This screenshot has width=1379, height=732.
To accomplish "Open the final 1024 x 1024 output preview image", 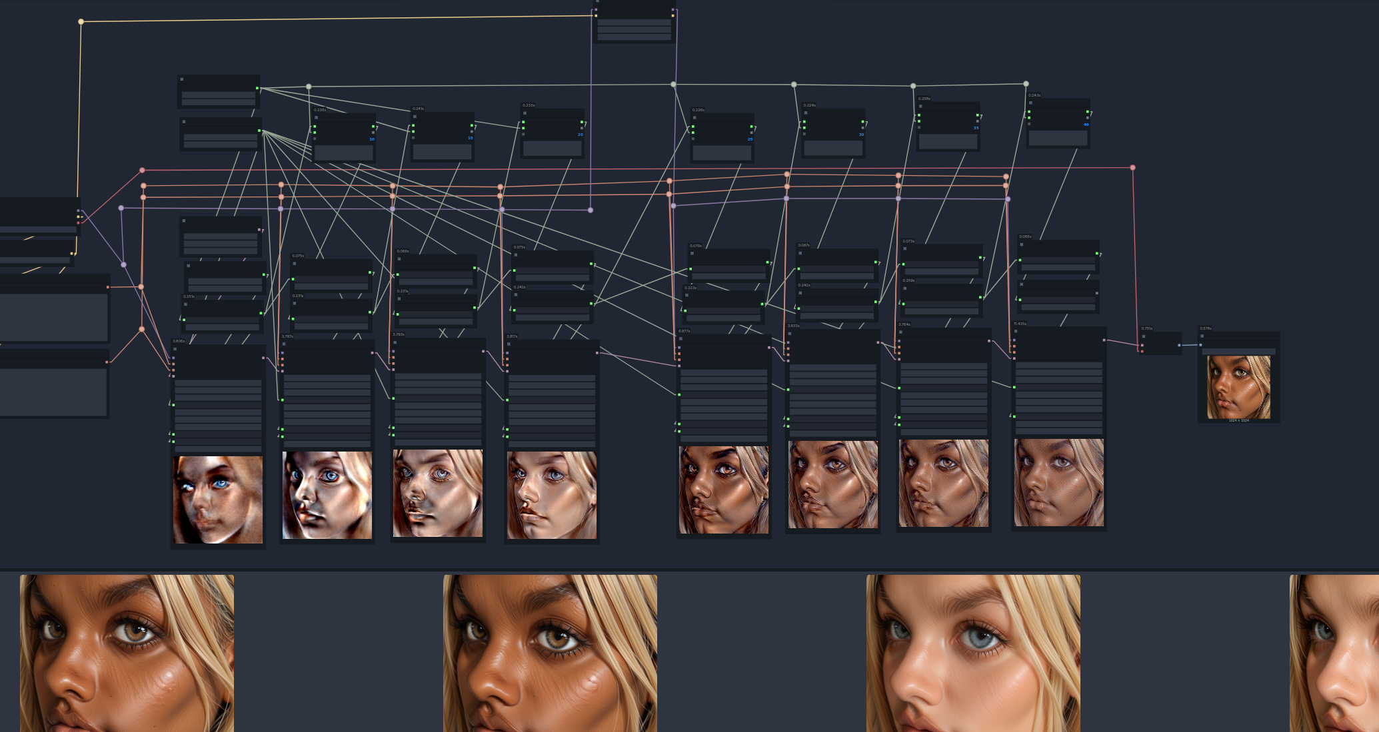I will (x=1238, y=387).
